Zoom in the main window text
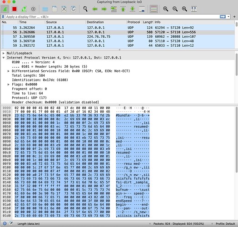This screenshot has width=238, height=227. click(165, 9)
